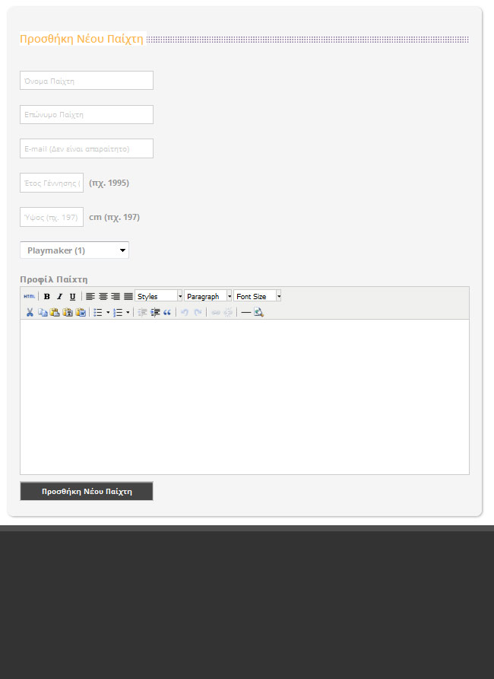
Task: Click the Όνομα Παίχτη input field
Action: coord(87,81)
